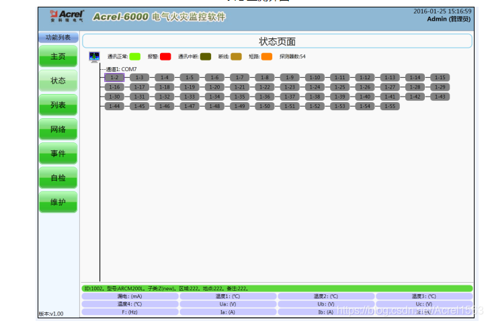Select detector node 1-19
The image size is (490, 323).
[190, 87]
